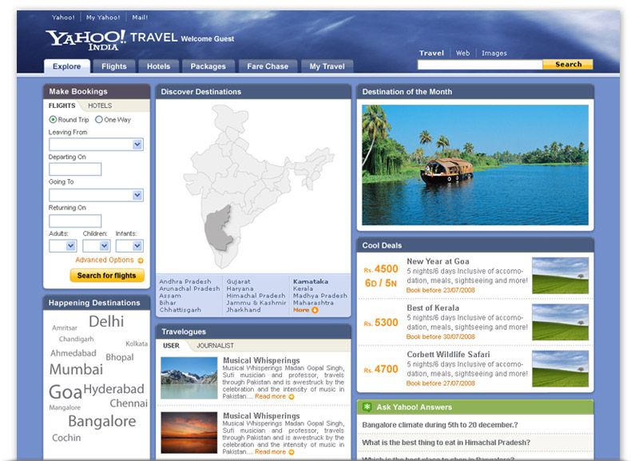The height and width of the screenshot is (461, 631).
Task: Open the Infants count dropdown
Action: click(x=129, y=245)
